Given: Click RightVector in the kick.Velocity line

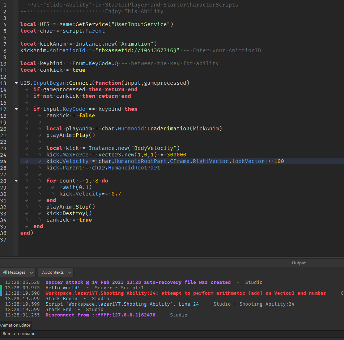Looking at the screenshot, I should [x=211, y=161].
